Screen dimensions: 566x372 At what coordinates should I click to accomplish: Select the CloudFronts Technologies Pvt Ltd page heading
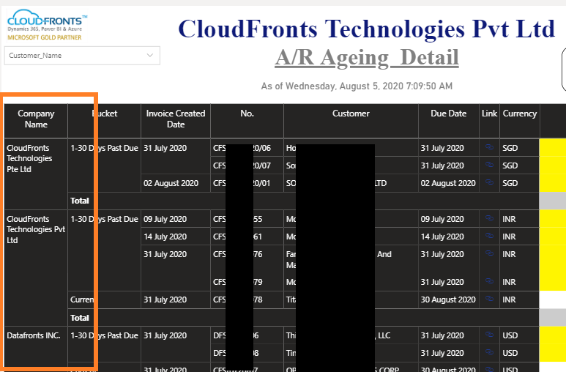point(366,29)
